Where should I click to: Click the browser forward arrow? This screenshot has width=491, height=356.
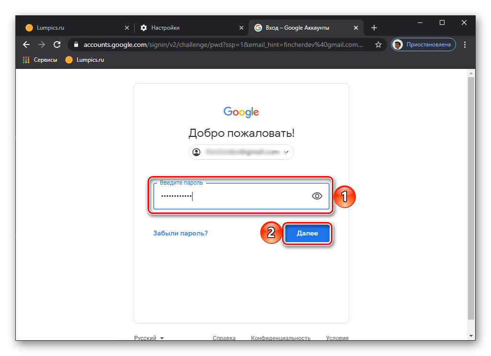pos(41,44)
